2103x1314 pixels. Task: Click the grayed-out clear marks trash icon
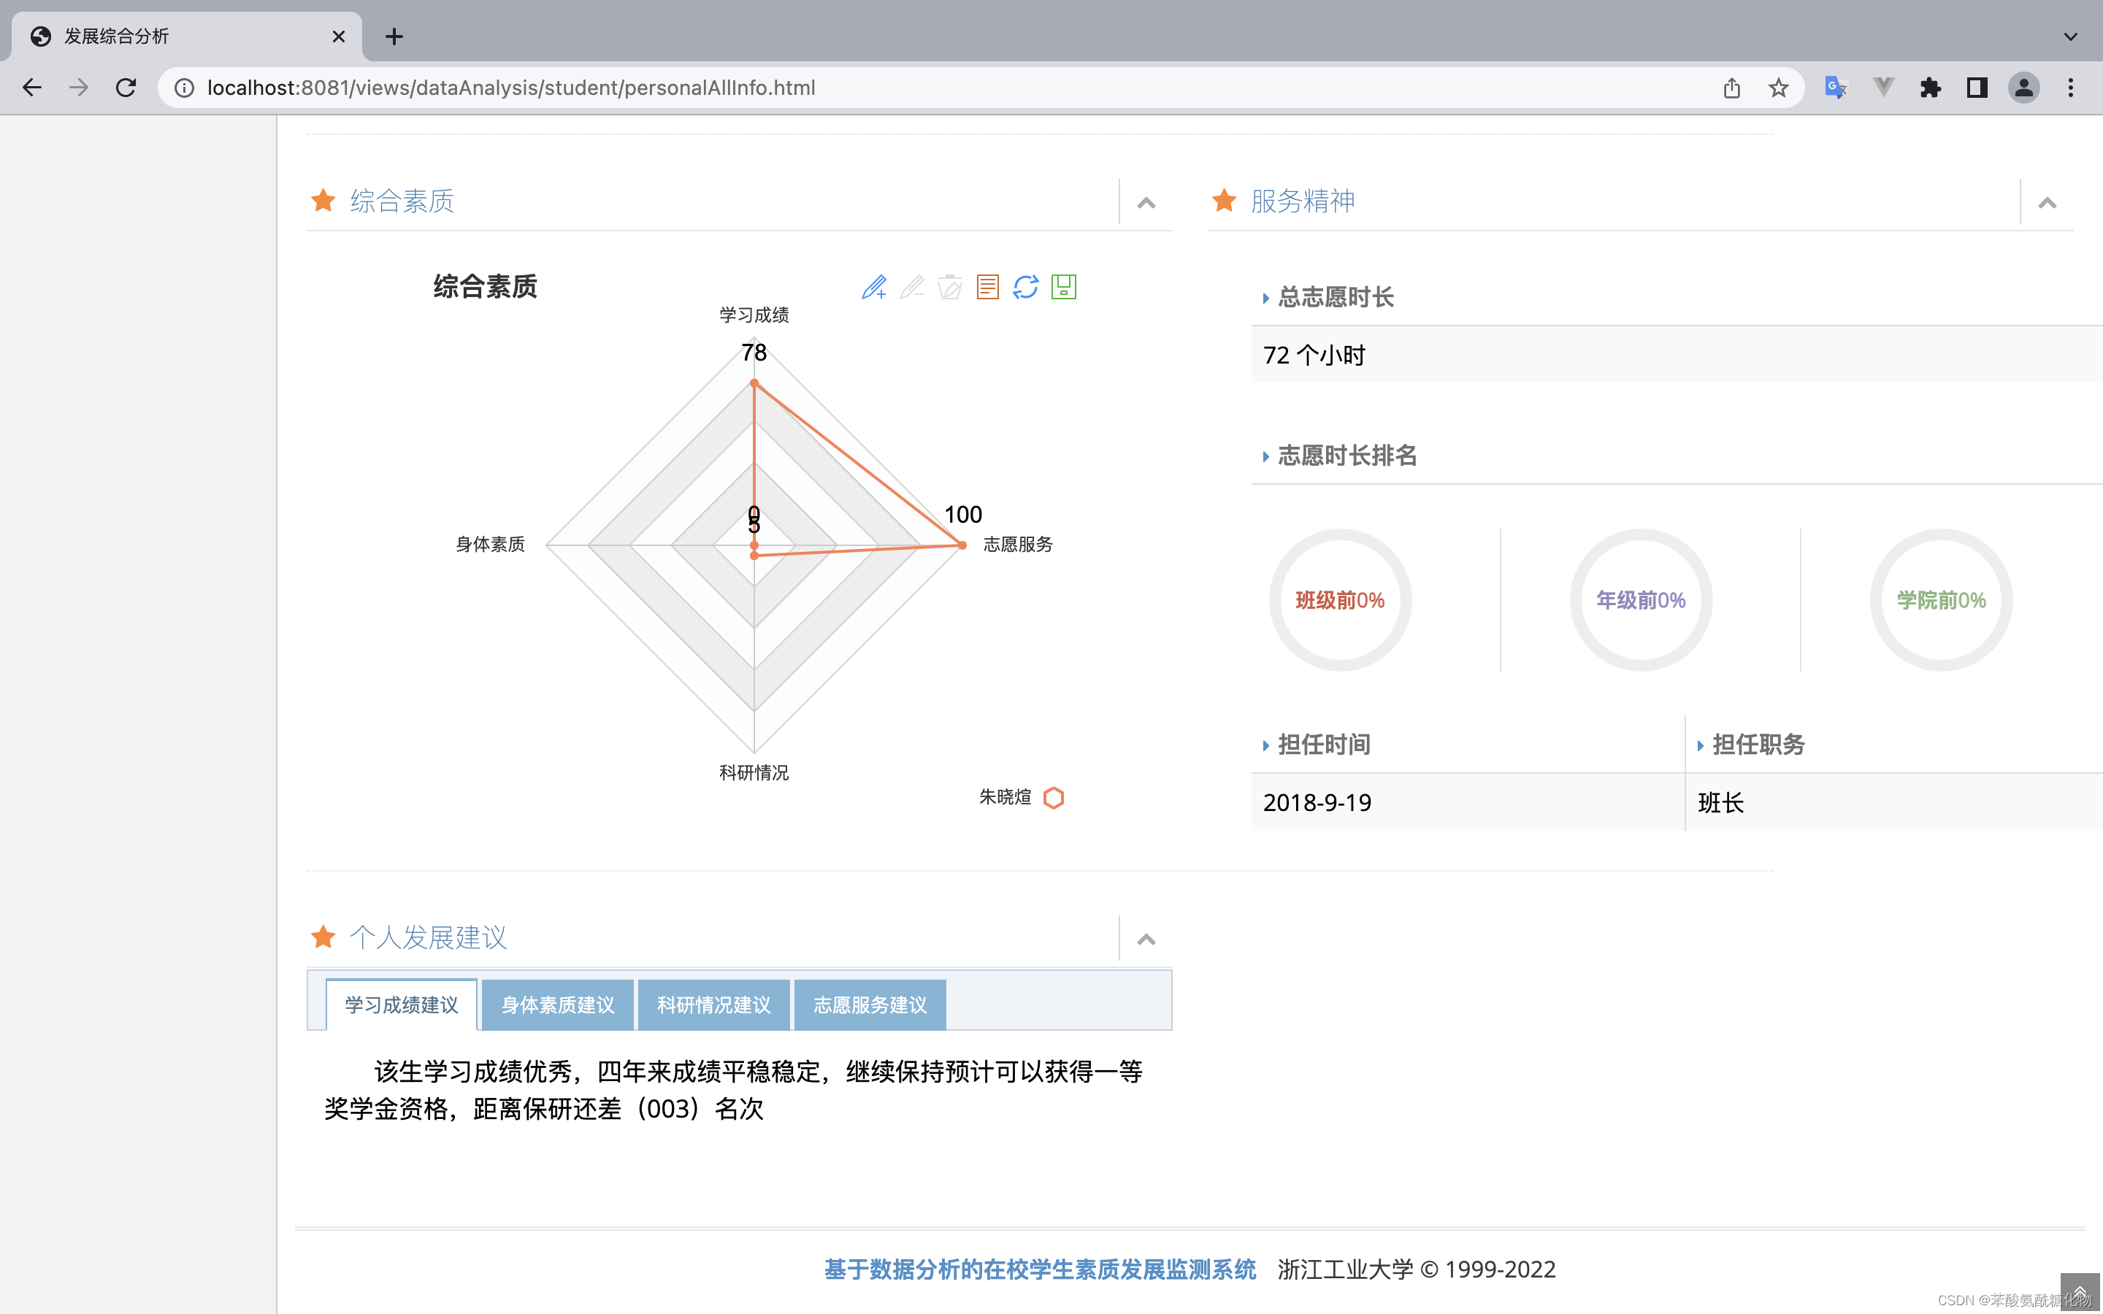(950, 287)
